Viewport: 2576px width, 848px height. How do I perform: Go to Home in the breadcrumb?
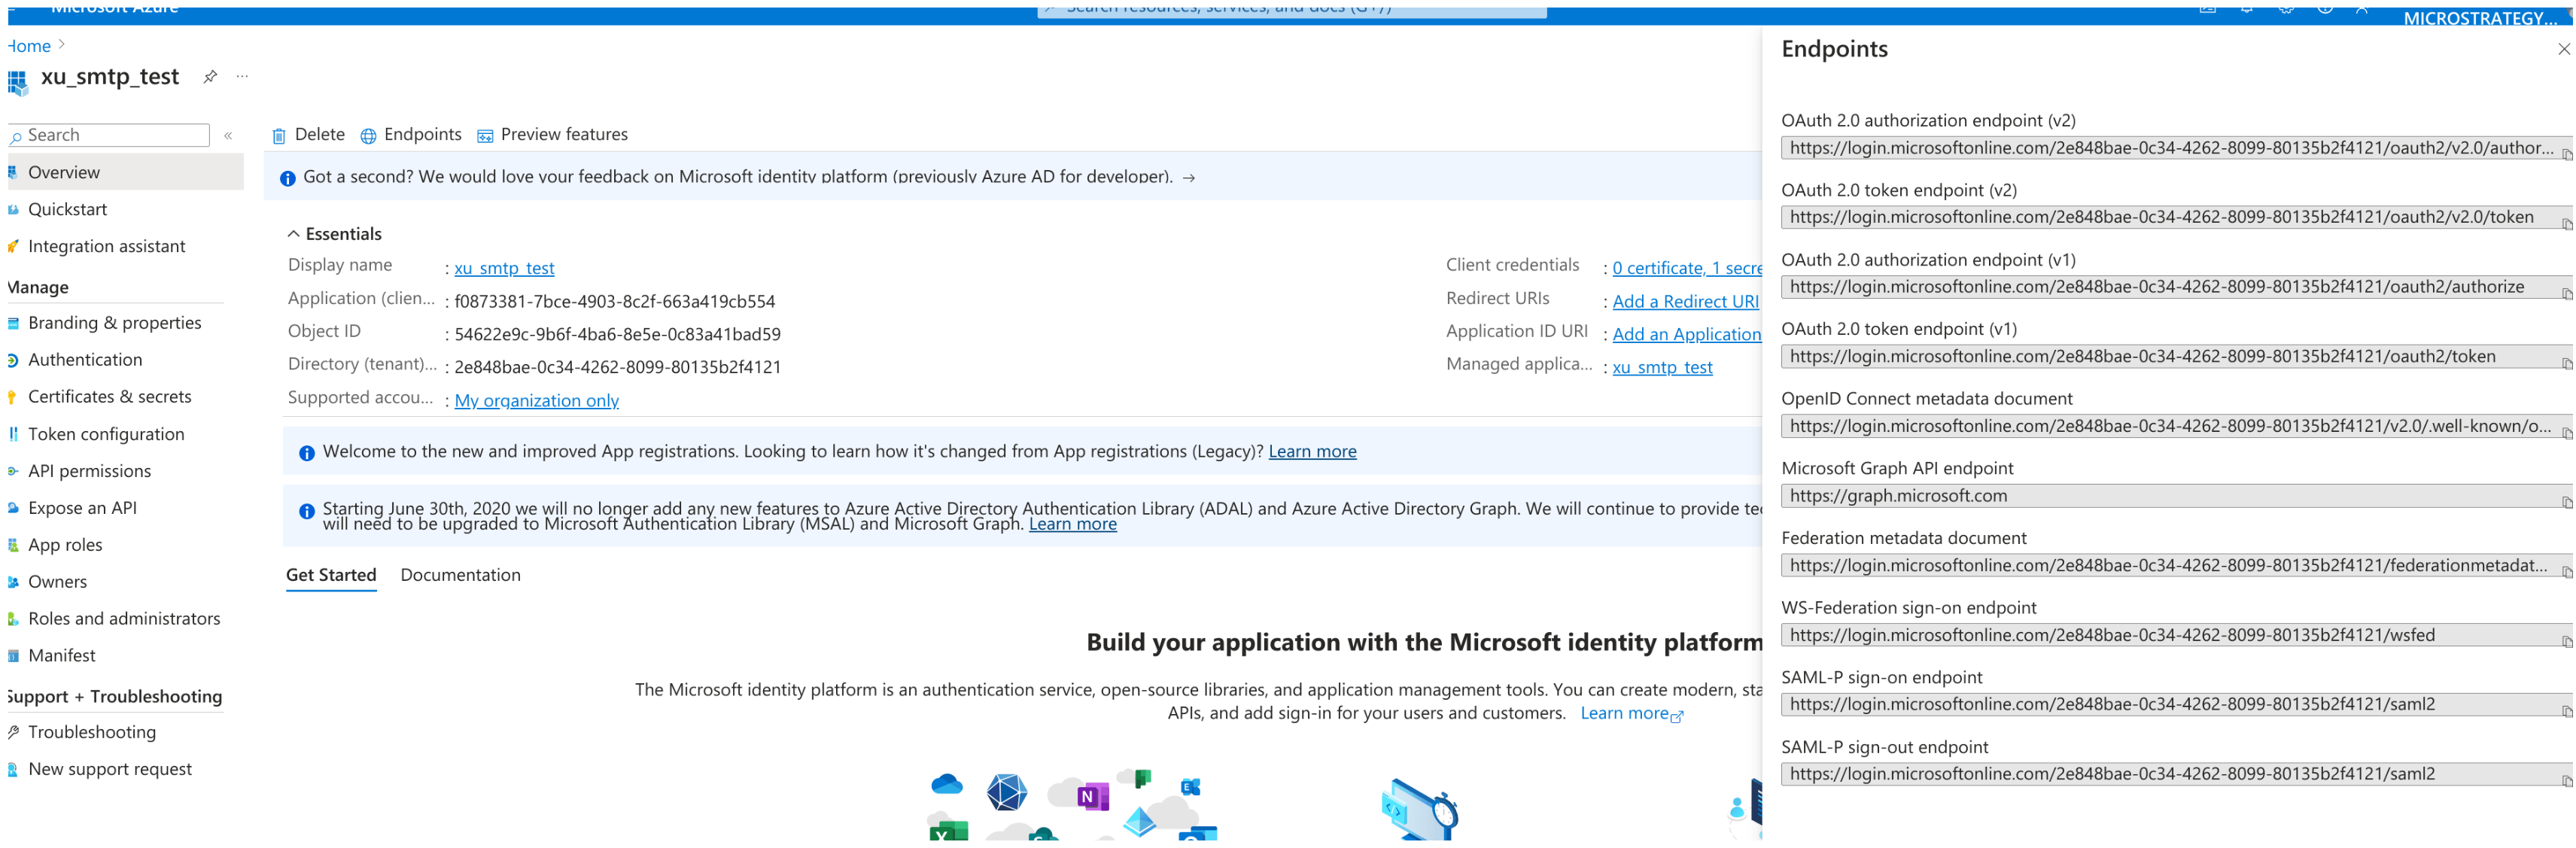(x=30, y=46)
